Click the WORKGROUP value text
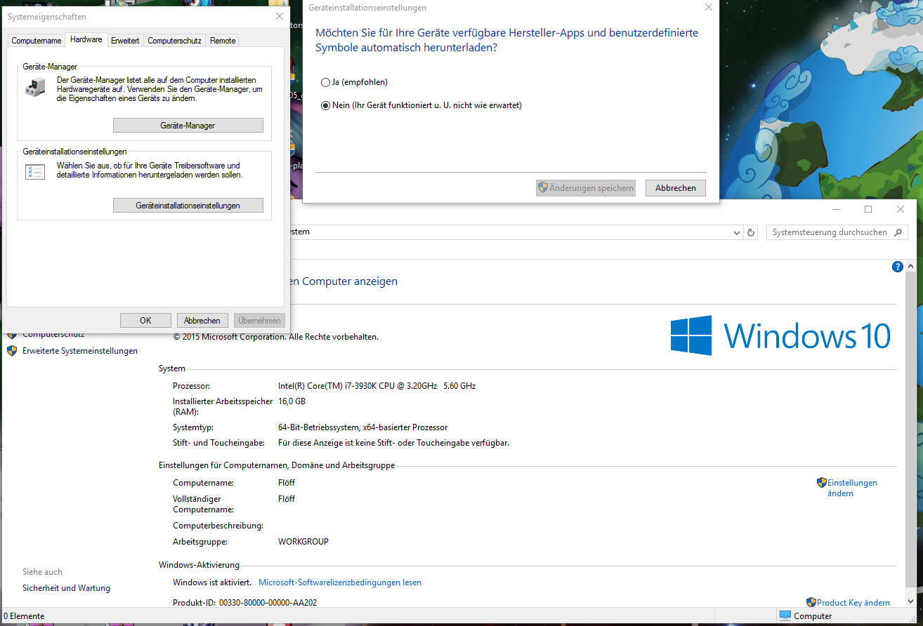The image size is (923, 626). 303,542
